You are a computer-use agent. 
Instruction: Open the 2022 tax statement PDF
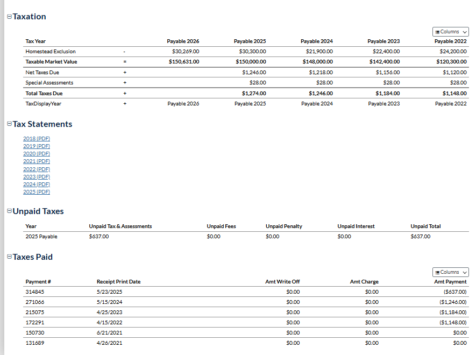tap(37, 169)
